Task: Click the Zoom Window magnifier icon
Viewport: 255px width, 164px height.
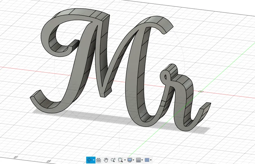Action: (120, 160)
